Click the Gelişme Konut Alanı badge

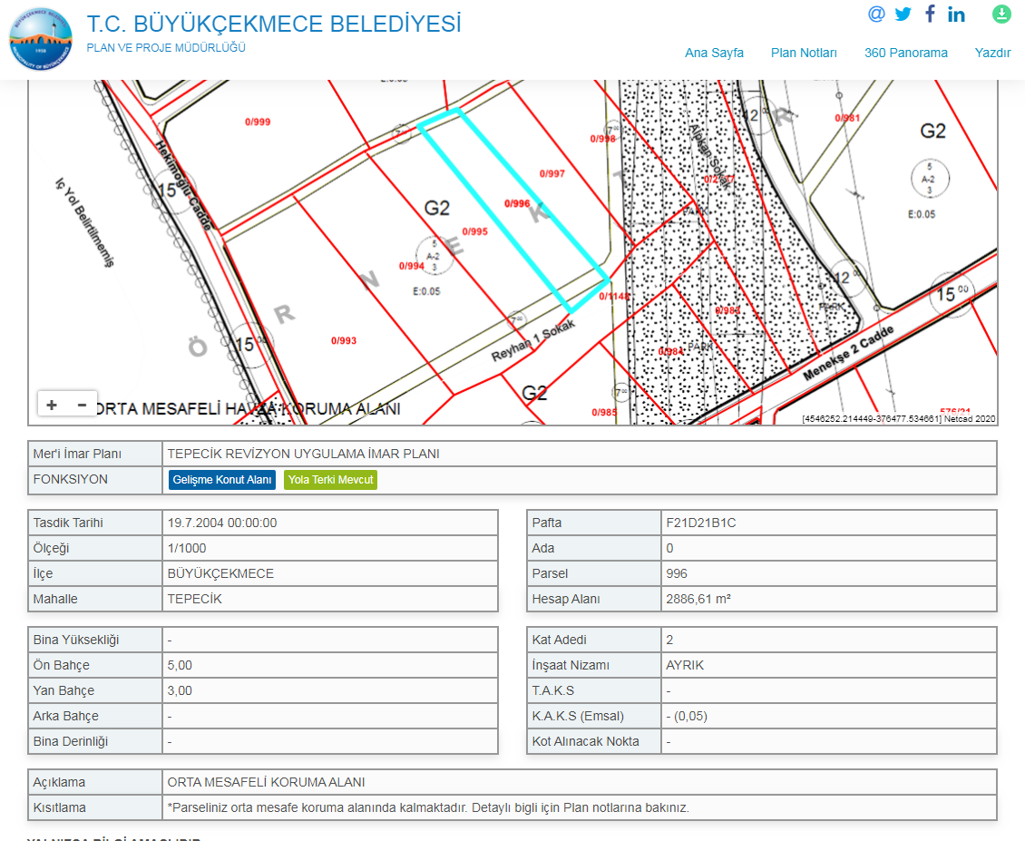pyautogui.click(x=222, y=480)
